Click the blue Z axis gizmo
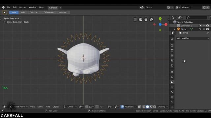Image resolution: width=211 pixels, height=118 pixels. point(160,24)
